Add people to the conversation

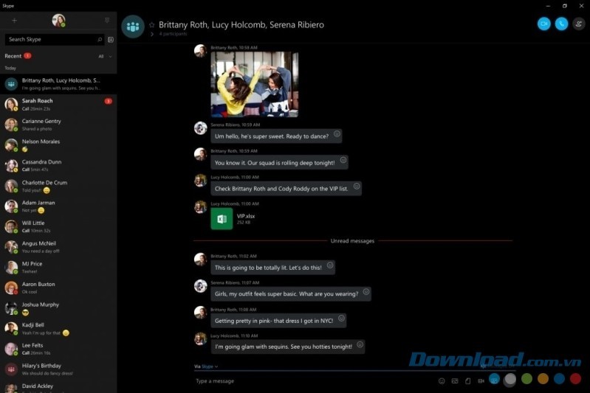[579, 24]
